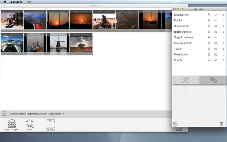The image size is (227, 142).
Task: Select the Frozen windmill thumbnail
Action: [x=58, y=44]
